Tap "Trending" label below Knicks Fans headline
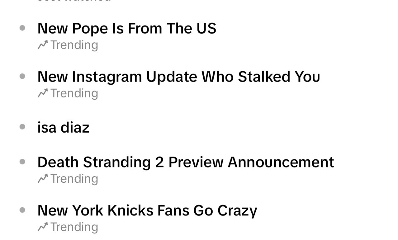Image resolution: width=398 pixels, height=240 pixels. [x=74, y=227]
